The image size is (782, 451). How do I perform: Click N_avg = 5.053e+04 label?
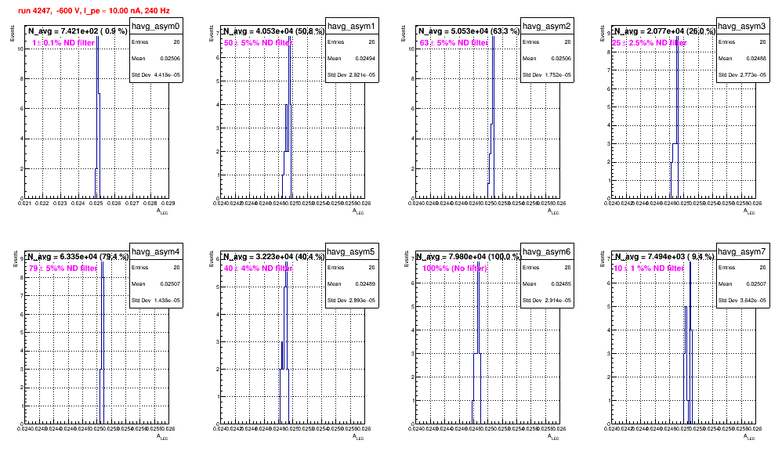tap(469, 31)
